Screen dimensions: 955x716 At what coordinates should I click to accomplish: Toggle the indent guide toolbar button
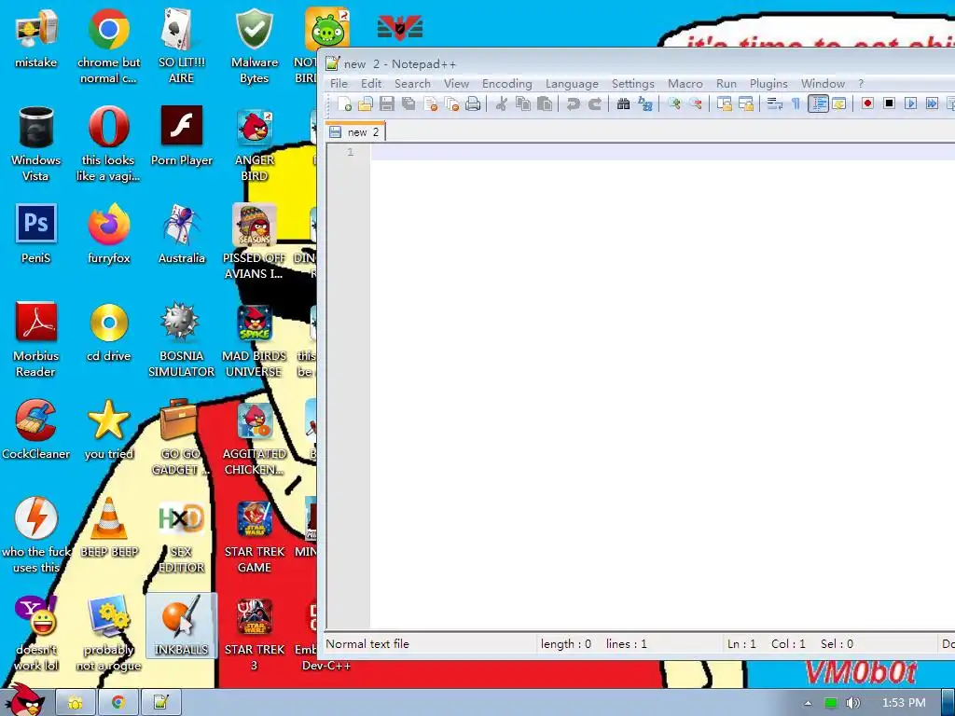click(x=818, y=104)
